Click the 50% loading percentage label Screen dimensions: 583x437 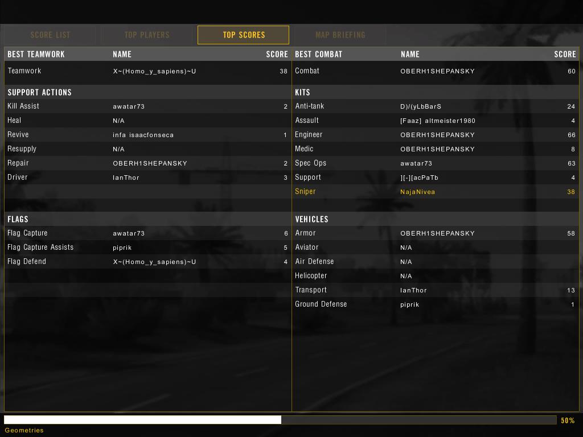[x=568, y=420]
